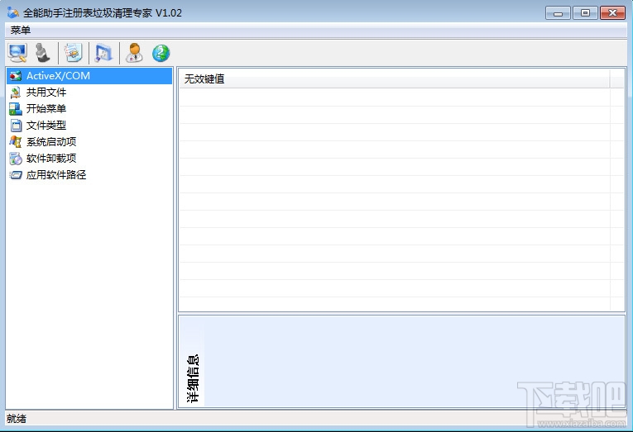This screenshot has width=633, height=432.
Task: Click the 文件类型 item icon
Action: 16,126
